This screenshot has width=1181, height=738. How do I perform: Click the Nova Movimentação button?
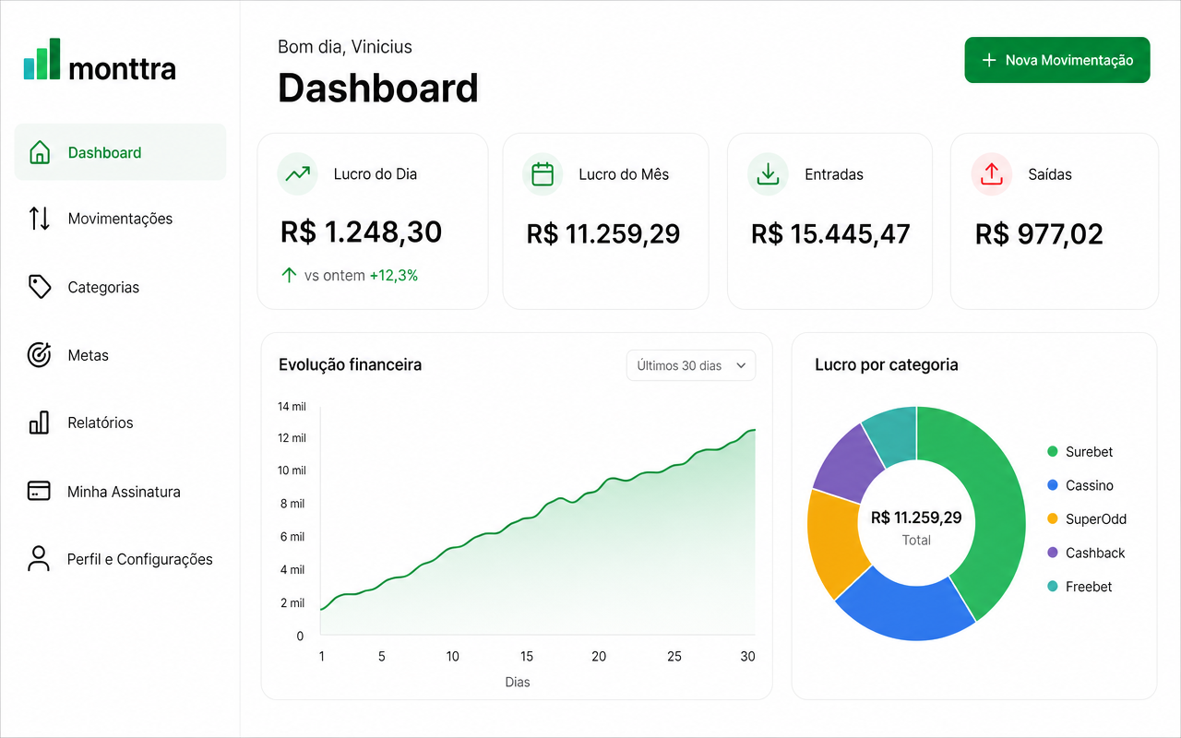point(1057,60)
